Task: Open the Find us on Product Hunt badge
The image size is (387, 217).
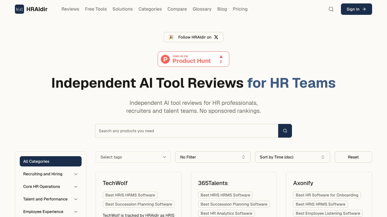Action: click(x=193, y=59)
